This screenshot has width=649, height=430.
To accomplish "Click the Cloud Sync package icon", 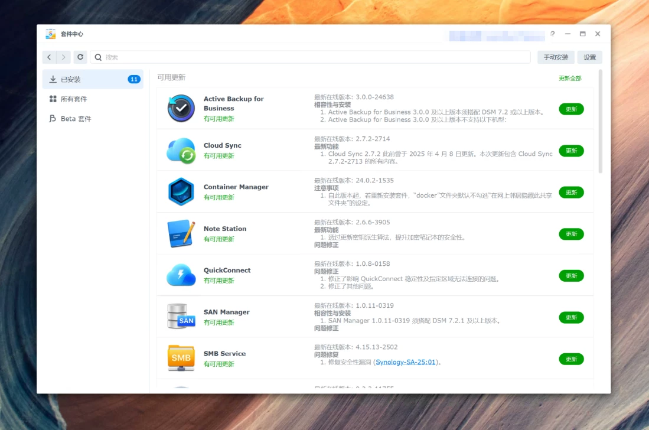I will click(181, 151).
